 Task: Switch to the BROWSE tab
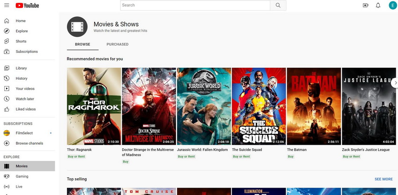pos(82,44)
